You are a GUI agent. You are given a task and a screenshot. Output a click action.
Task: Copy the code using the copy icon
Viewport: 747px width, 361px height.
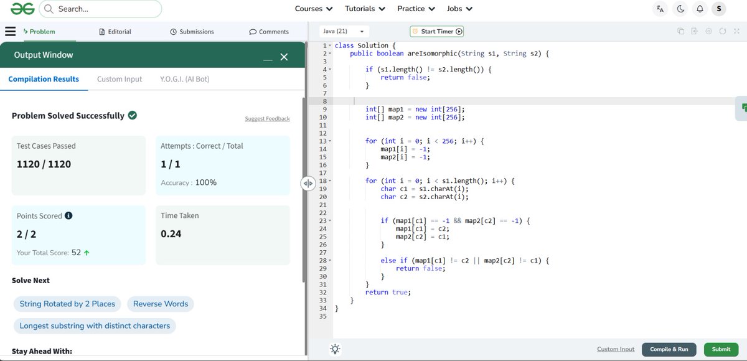680,30
